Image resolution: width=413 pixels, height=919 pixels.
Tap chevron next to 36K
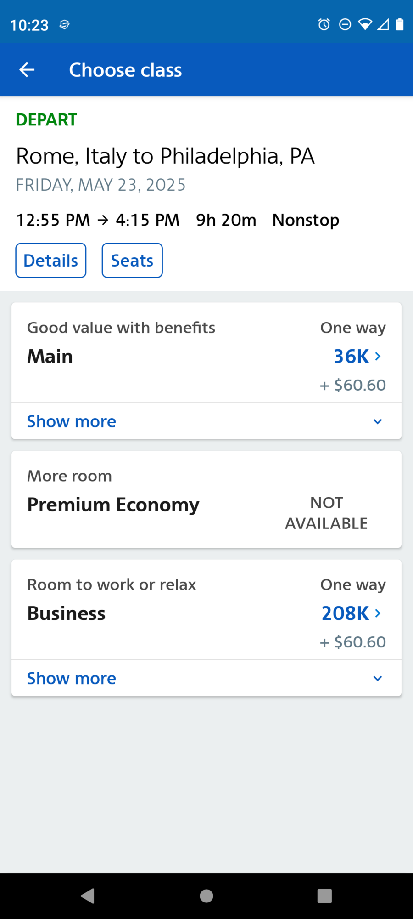click(378, 356)
